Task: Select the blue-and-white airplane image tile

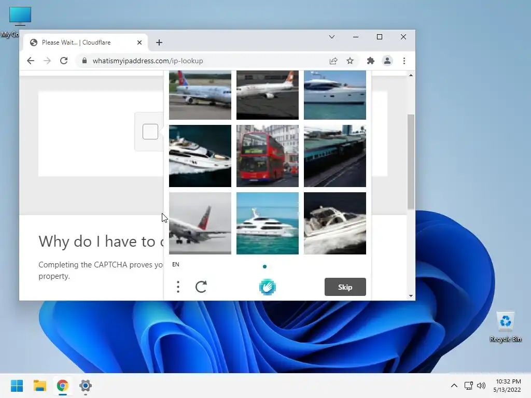Action: (x=200, y=95)
